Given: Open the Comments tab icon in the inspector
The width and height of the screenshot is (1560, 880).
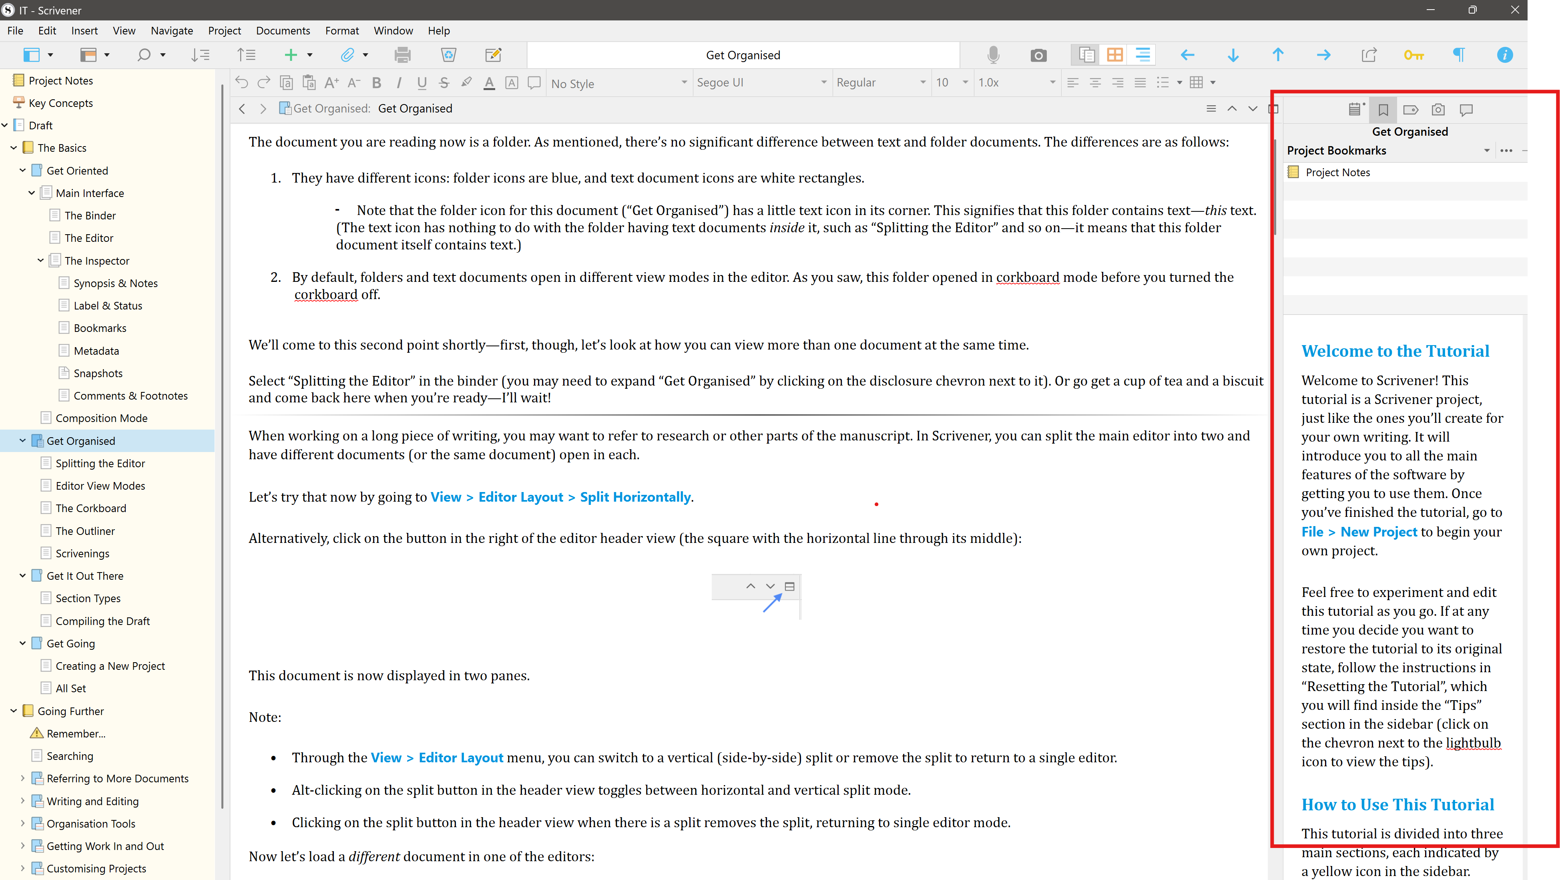Looking at the screenshot, I should (x=1466, y=110).
